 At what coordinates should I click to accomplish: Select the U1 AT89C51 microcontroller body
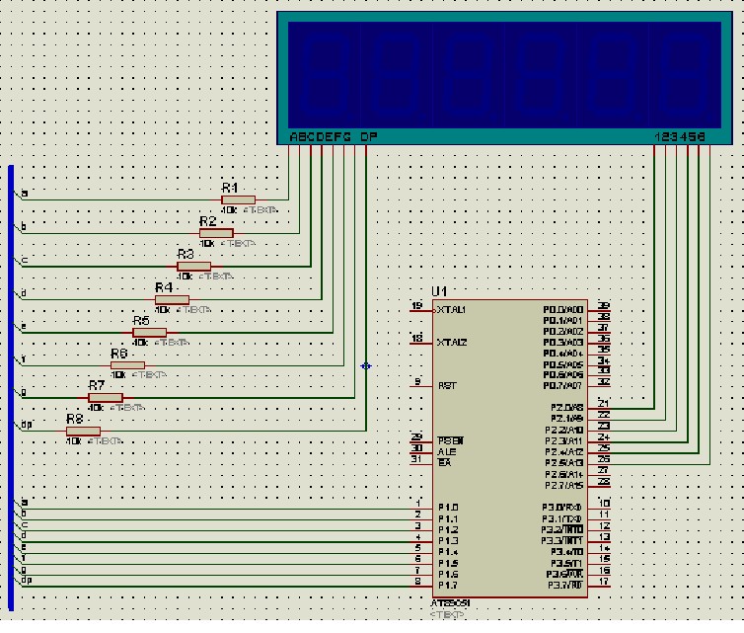tap(510, 448)
